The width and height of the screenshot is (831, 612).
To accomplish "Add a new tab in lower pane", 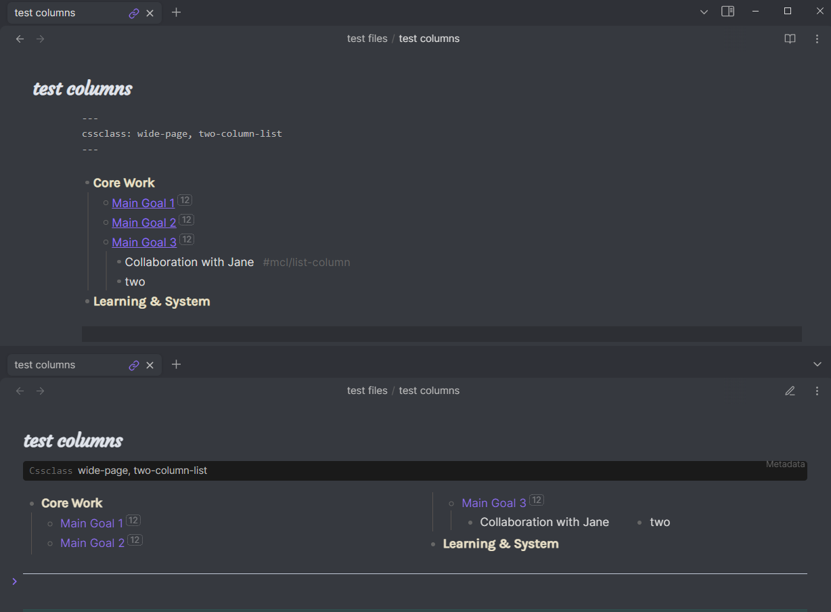I will click(x=177, y=364).
